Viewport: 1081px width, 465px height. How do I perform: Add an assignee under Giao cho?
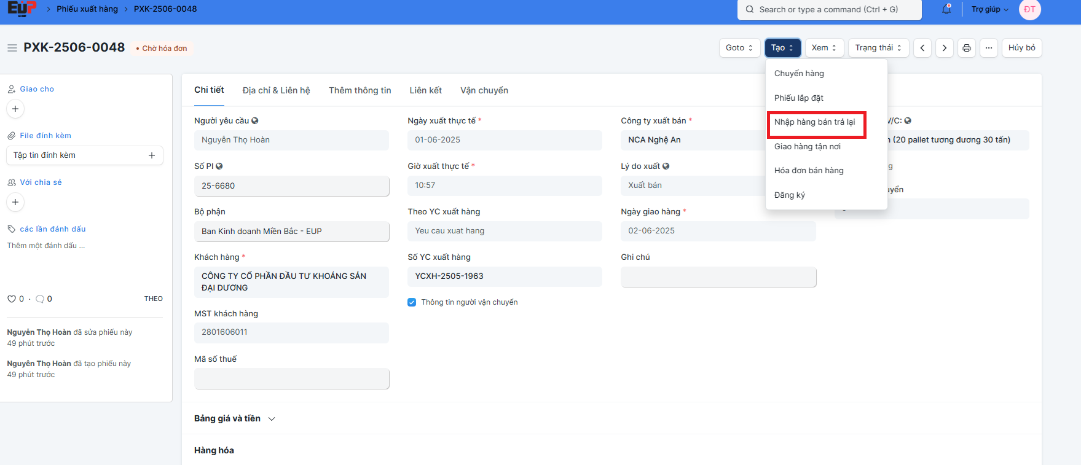15,109
